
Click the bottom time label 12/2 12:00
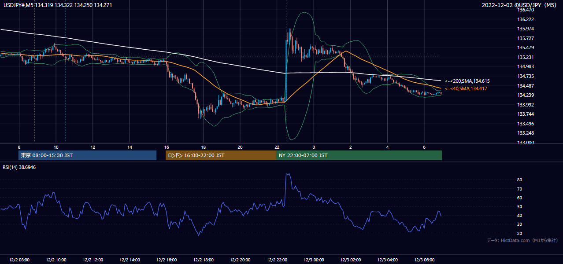(x=93, y=260)
